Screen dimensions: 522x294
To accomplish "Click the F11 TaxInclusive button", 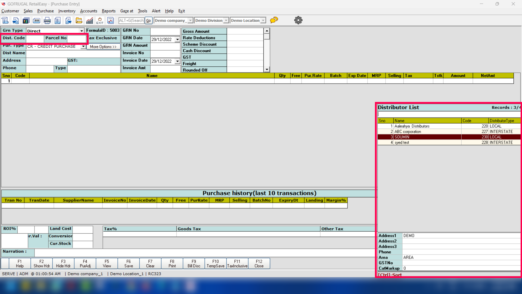I will (x=237, y=264).
